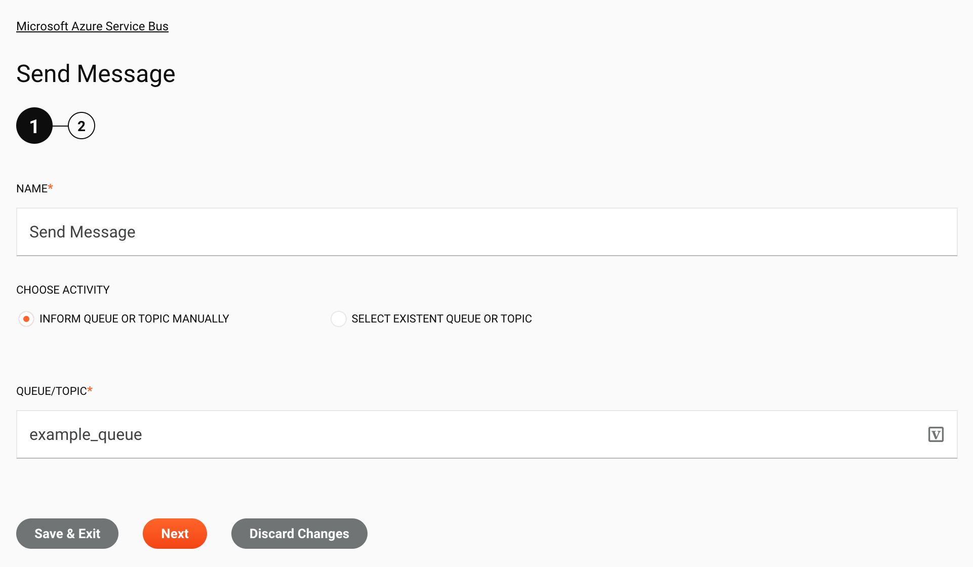
Task: Click step 2 circle indicator in wizard
Action: pos(80,126)
